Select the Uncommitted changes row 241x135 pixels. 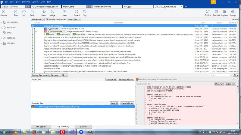click(x=134, y=26)
